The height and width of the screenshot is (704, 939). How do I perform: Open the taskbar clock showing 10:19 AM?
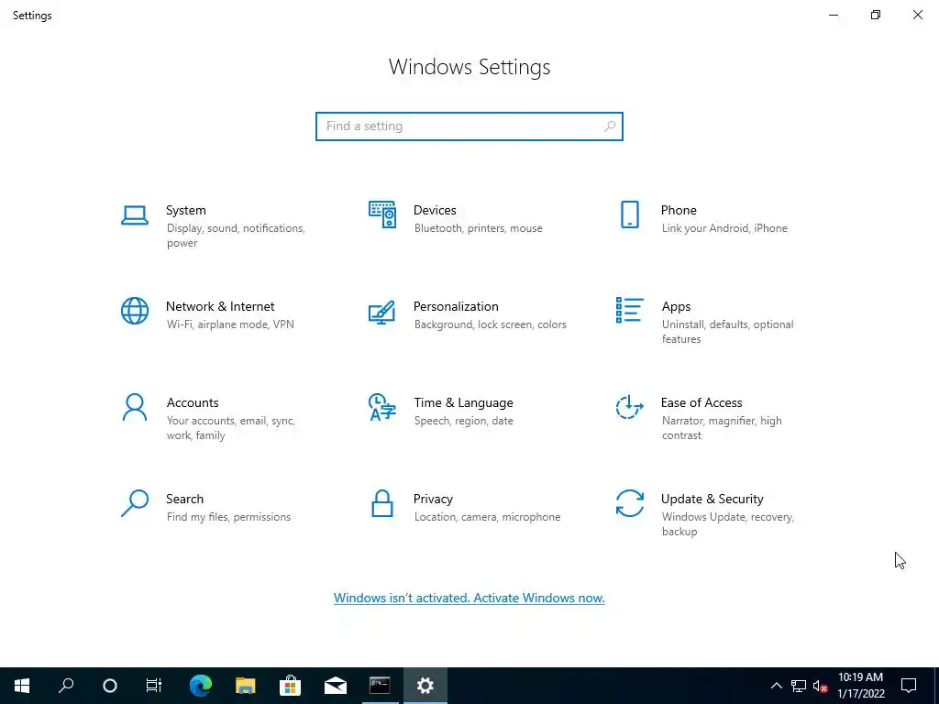(860, 686)
